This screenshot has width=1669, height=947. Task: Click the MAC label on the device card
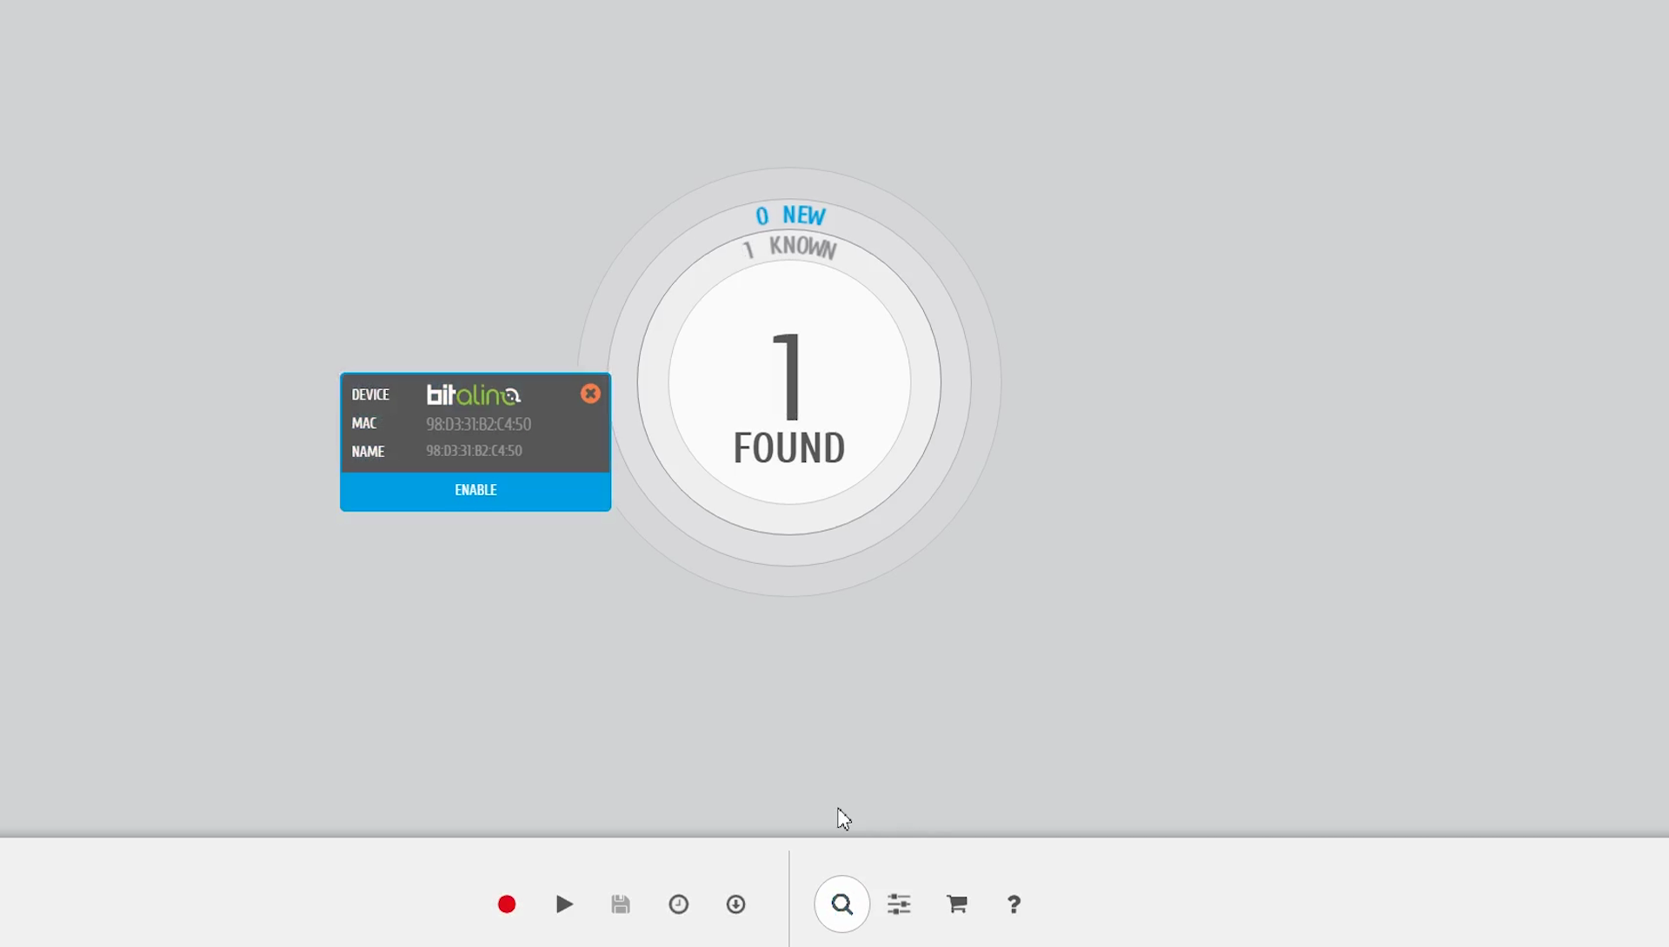364,423
